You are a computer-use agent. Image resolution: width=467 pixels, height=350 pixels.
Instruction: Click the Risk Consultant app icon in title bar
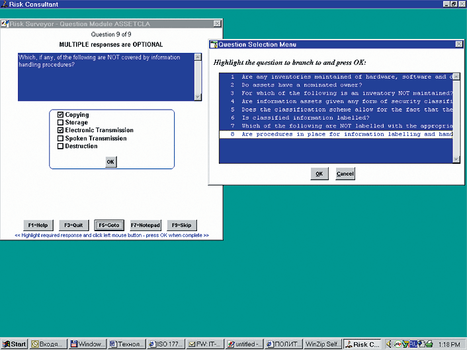click(x=4, y=4)
